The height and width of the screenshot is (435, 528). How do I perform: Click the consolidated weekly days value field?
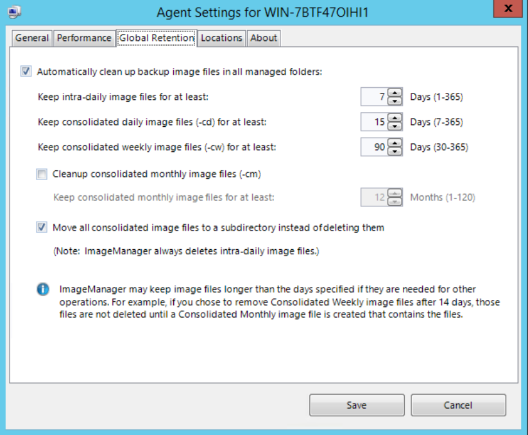click(374, 147)
